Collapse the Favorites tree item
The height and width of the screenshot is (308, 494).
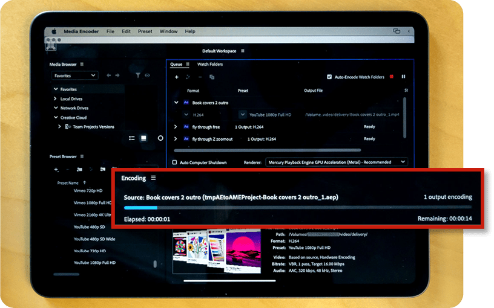tap(56, 89)
